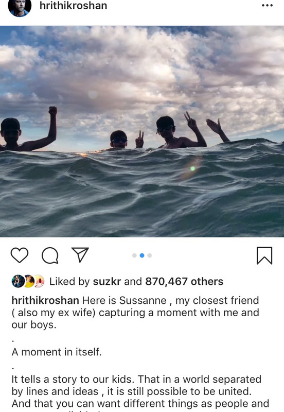Image resolution: width=284 pixels, height=412 pixels.
Task: Open hrithikroshan username in post header
Action: click(73, 6)
